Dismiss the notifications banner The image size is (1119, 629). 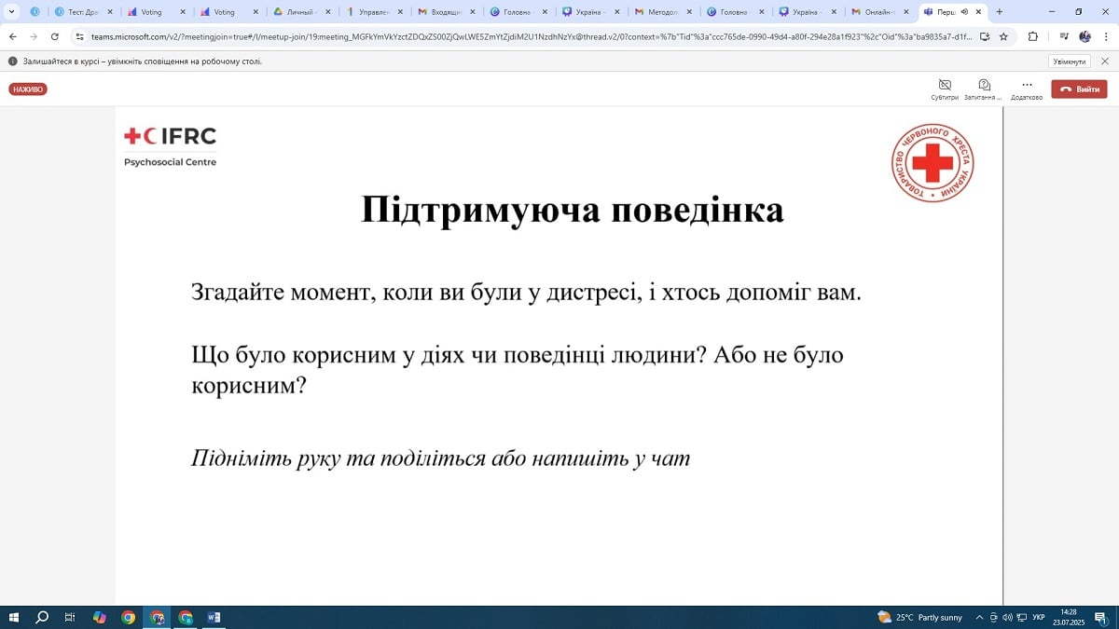tap(1105, 61)
